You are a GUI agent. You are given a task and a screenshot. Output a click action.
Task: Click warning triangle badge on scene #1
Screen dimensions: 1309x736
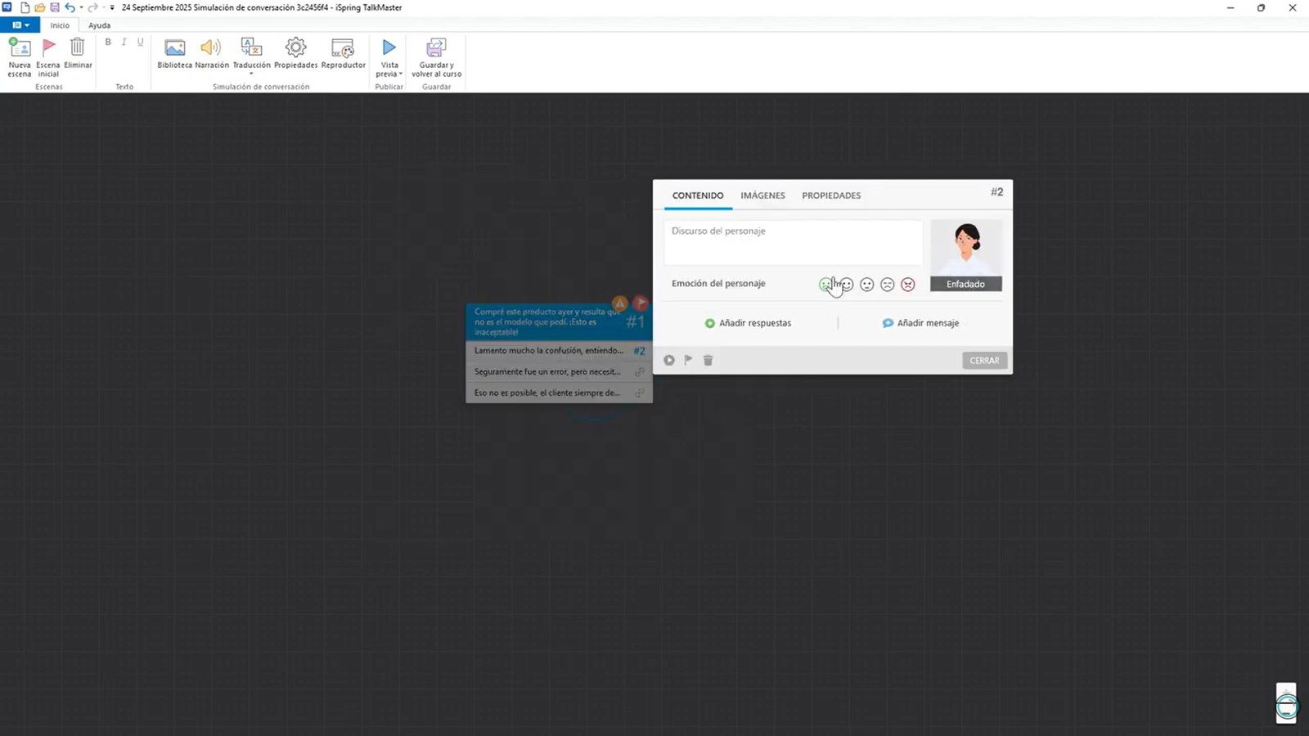(x=619, y=303)
